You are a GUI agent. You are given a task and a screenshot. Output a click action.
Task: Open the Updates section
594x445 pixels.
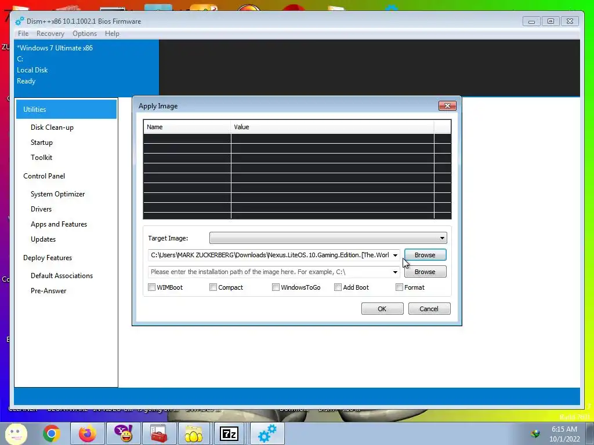point(43,239)
